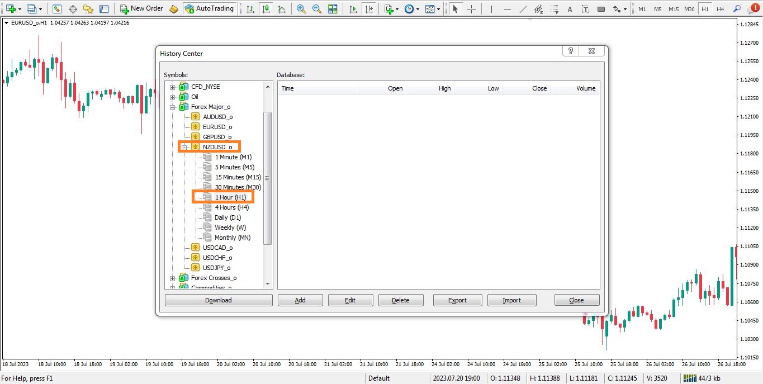The image size is (763, 384).
Task: Select the draw trendline tool
Action: coord(523,9)
